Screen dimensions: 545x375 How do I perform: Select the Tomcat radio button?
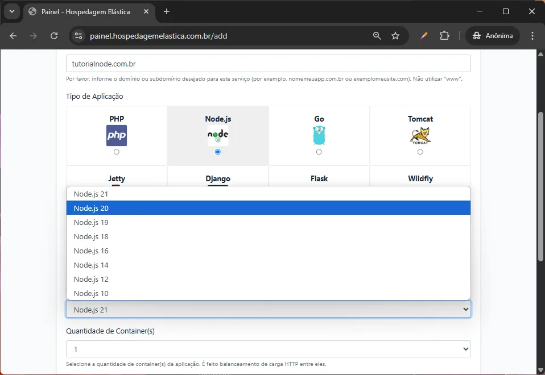420,152
